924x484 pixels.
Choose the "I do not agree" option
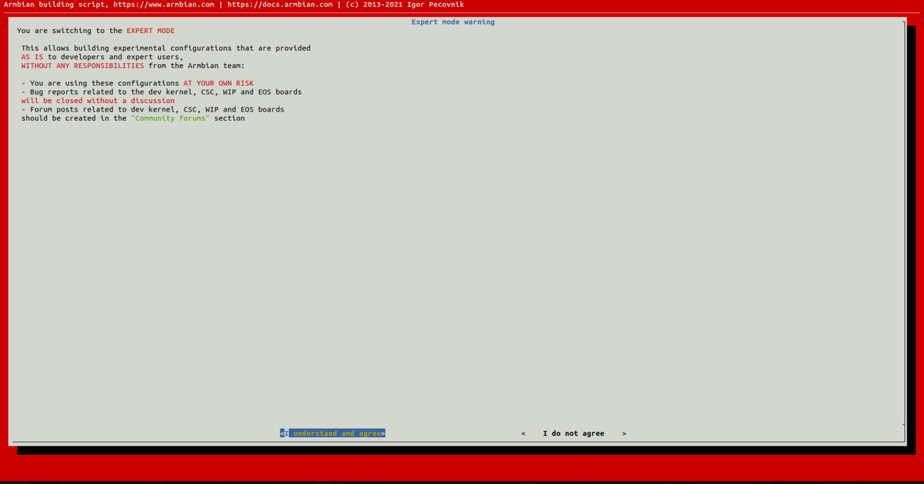coord(573,433)
